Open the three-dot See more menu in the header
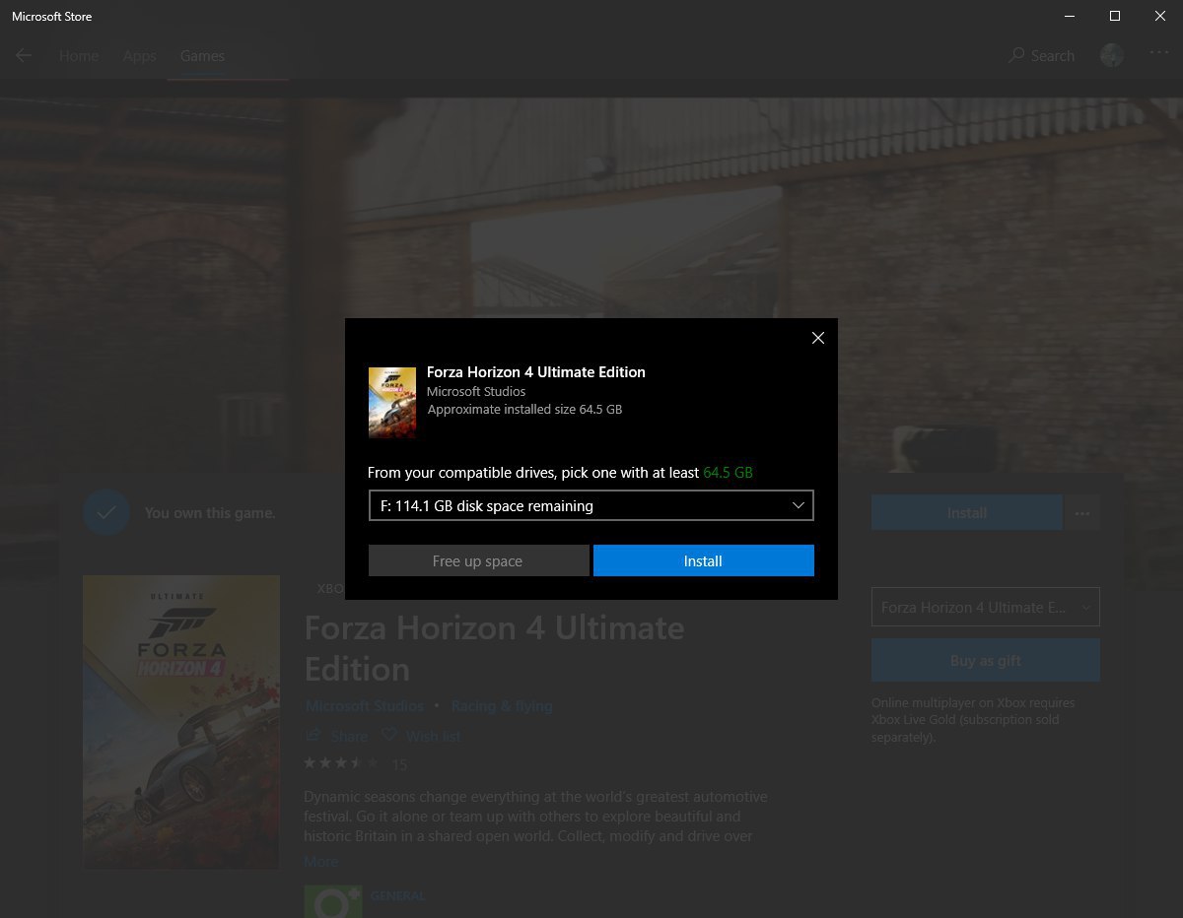Image resolution: width=1183 pixels, height=918 pixels. click(1159, 53)
